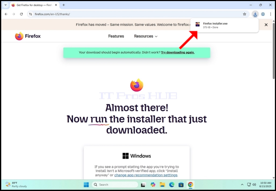Click the Firefox Installer.exe file icon
The height and width of the screenshot is (191, 276).
tap(198, 24)
